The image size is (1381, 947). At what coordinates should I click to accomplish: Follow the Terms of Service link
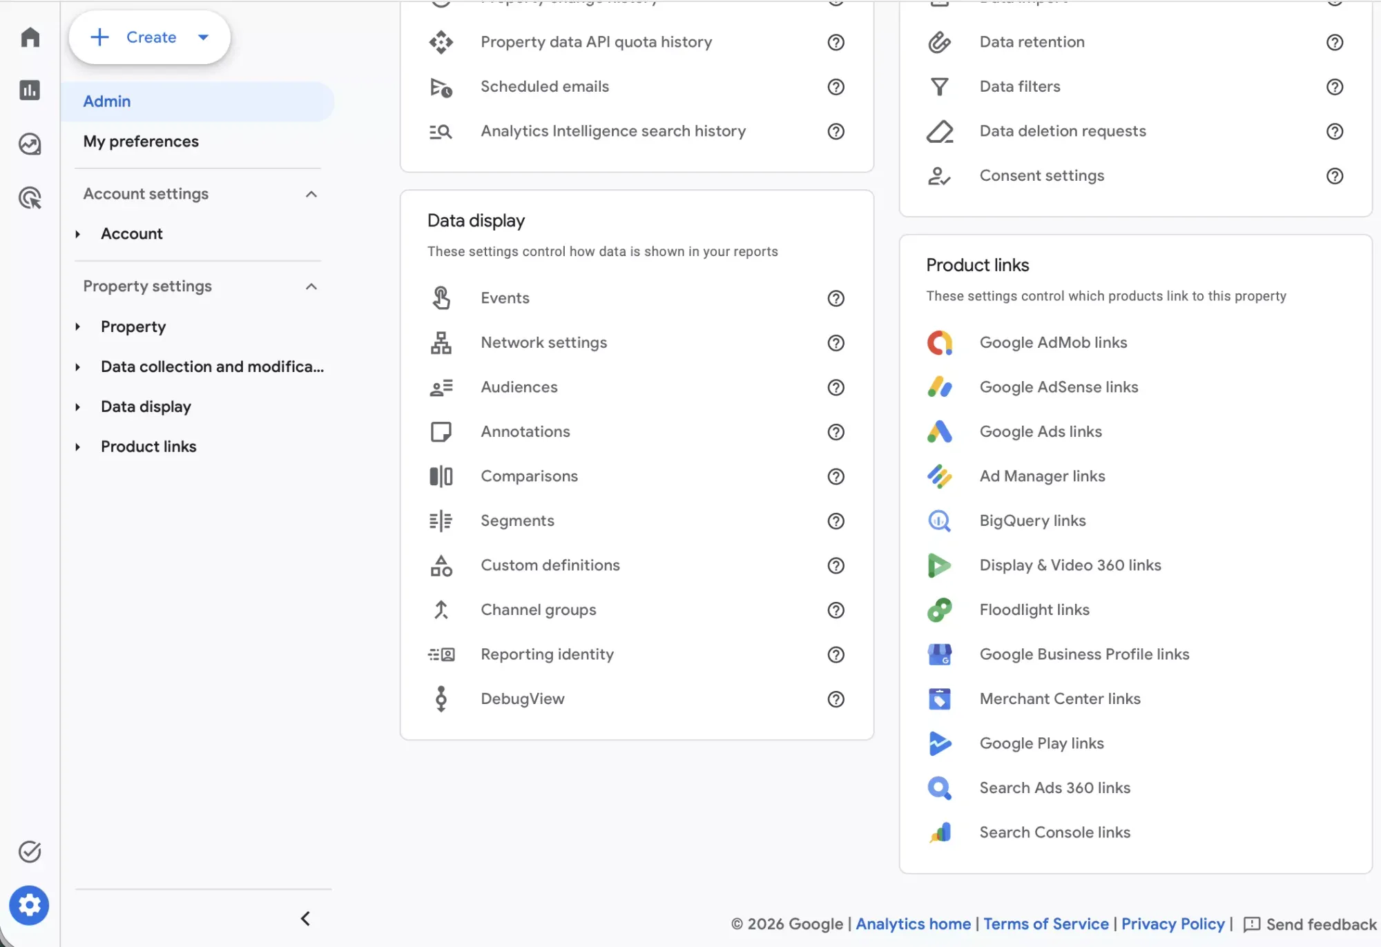tap(1045, 924)
